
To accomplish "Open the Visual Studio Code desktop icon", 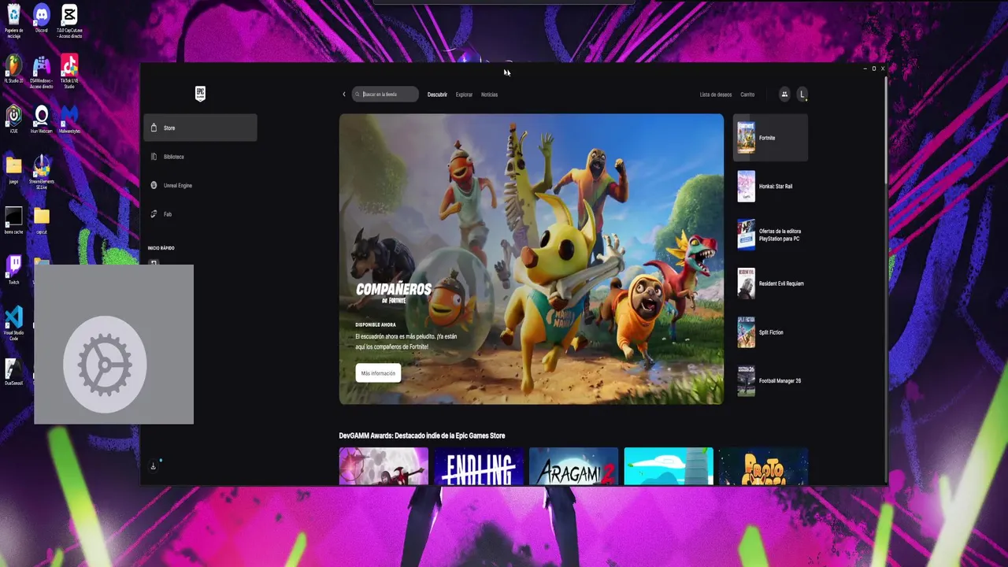I will [x=13, y=324].
